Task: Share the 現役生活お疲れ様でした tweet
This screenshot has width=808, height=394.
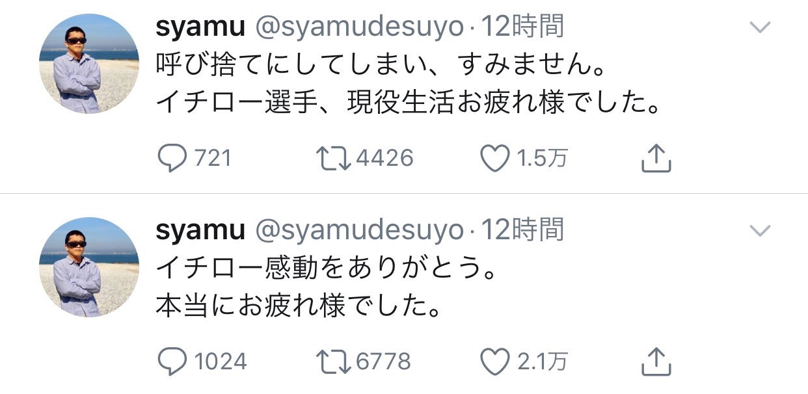Action: coord(656,158)
